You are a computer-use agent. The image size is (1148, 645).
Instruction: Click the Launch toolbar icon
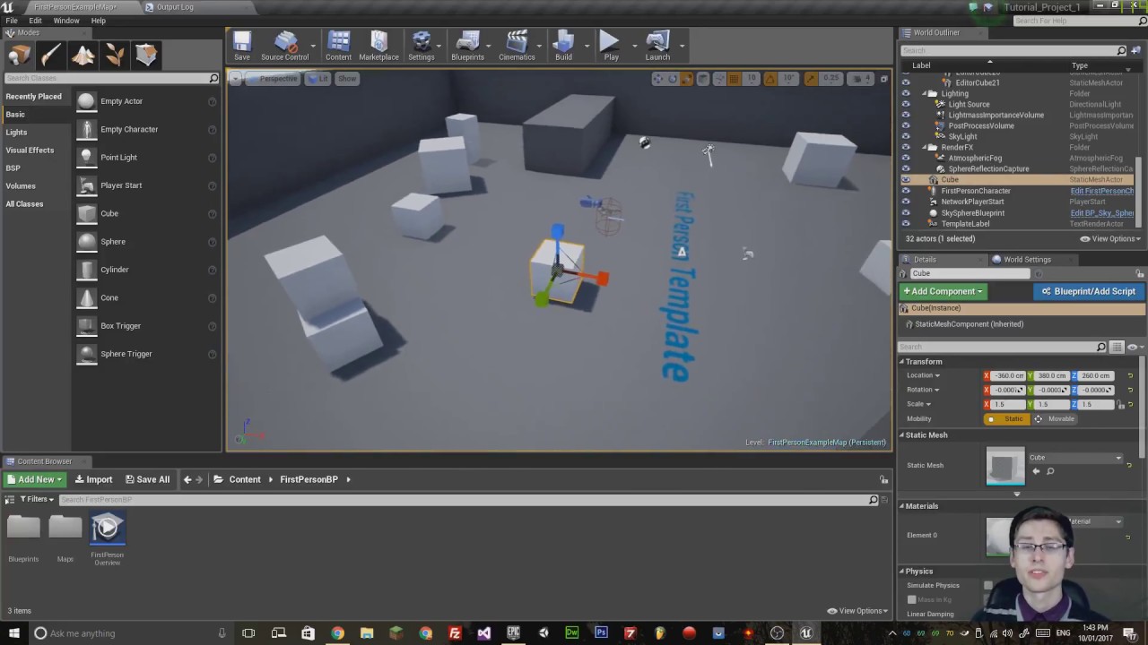tap(657, 46)
